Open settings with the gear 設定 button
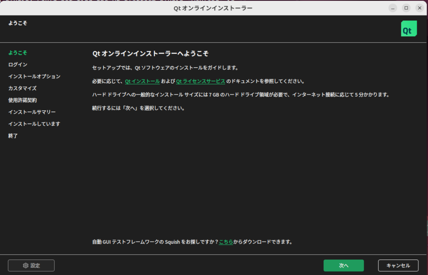Screen dimensions: 428x275 click(x=31, y=265)
